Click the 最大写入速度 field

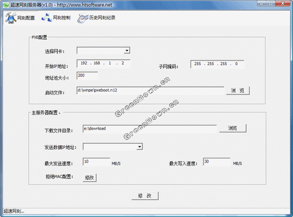217,162
